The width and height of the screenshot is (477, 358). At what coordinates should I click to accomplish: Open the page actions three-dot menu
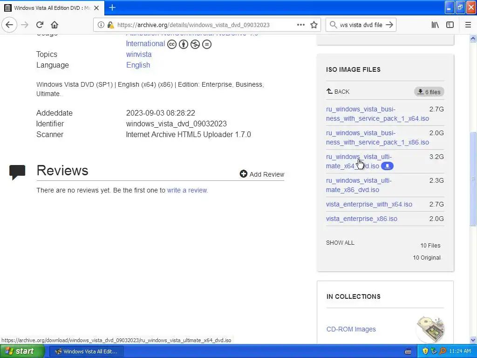(301, 25)
